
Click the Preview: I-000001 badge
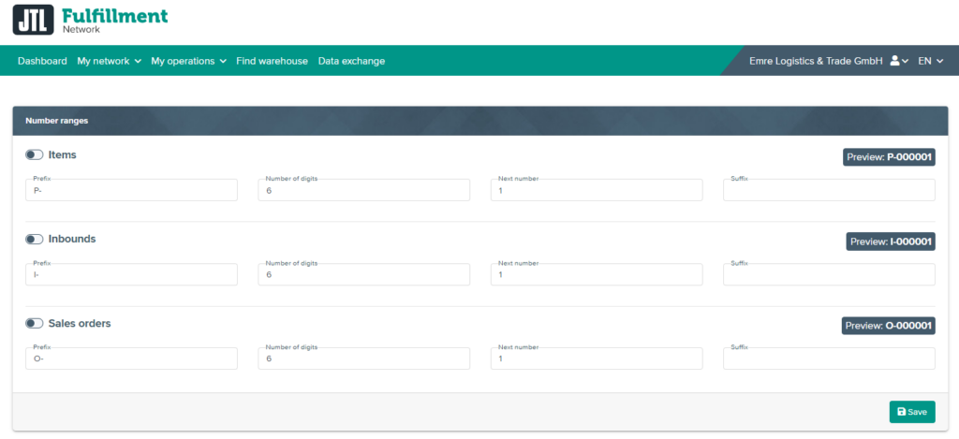(x=891, y=241)
